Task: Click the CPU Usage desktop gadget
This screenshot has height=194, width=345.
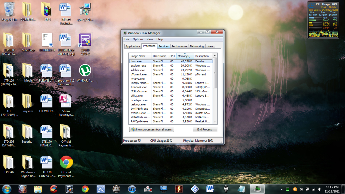Action: tap(323, 20)
